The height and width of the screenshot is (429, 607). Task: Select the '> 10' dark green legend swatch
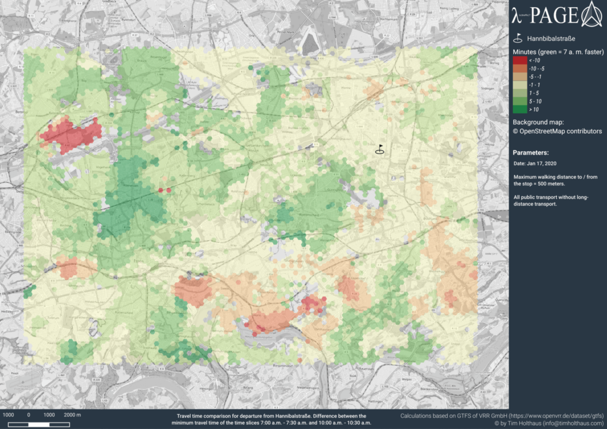tap(520, 110)
